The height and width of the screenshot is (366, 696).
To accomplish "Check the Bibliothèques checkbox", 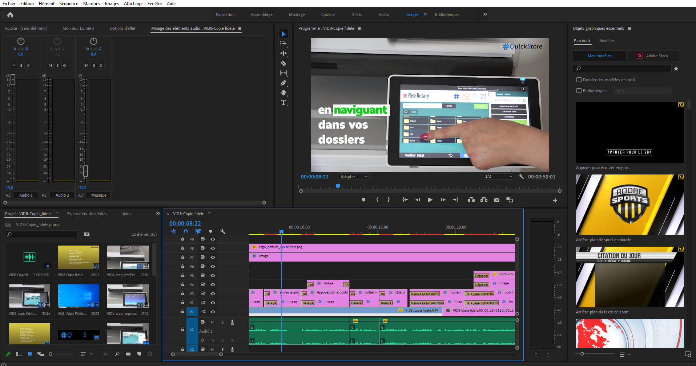I will [579, 91].
